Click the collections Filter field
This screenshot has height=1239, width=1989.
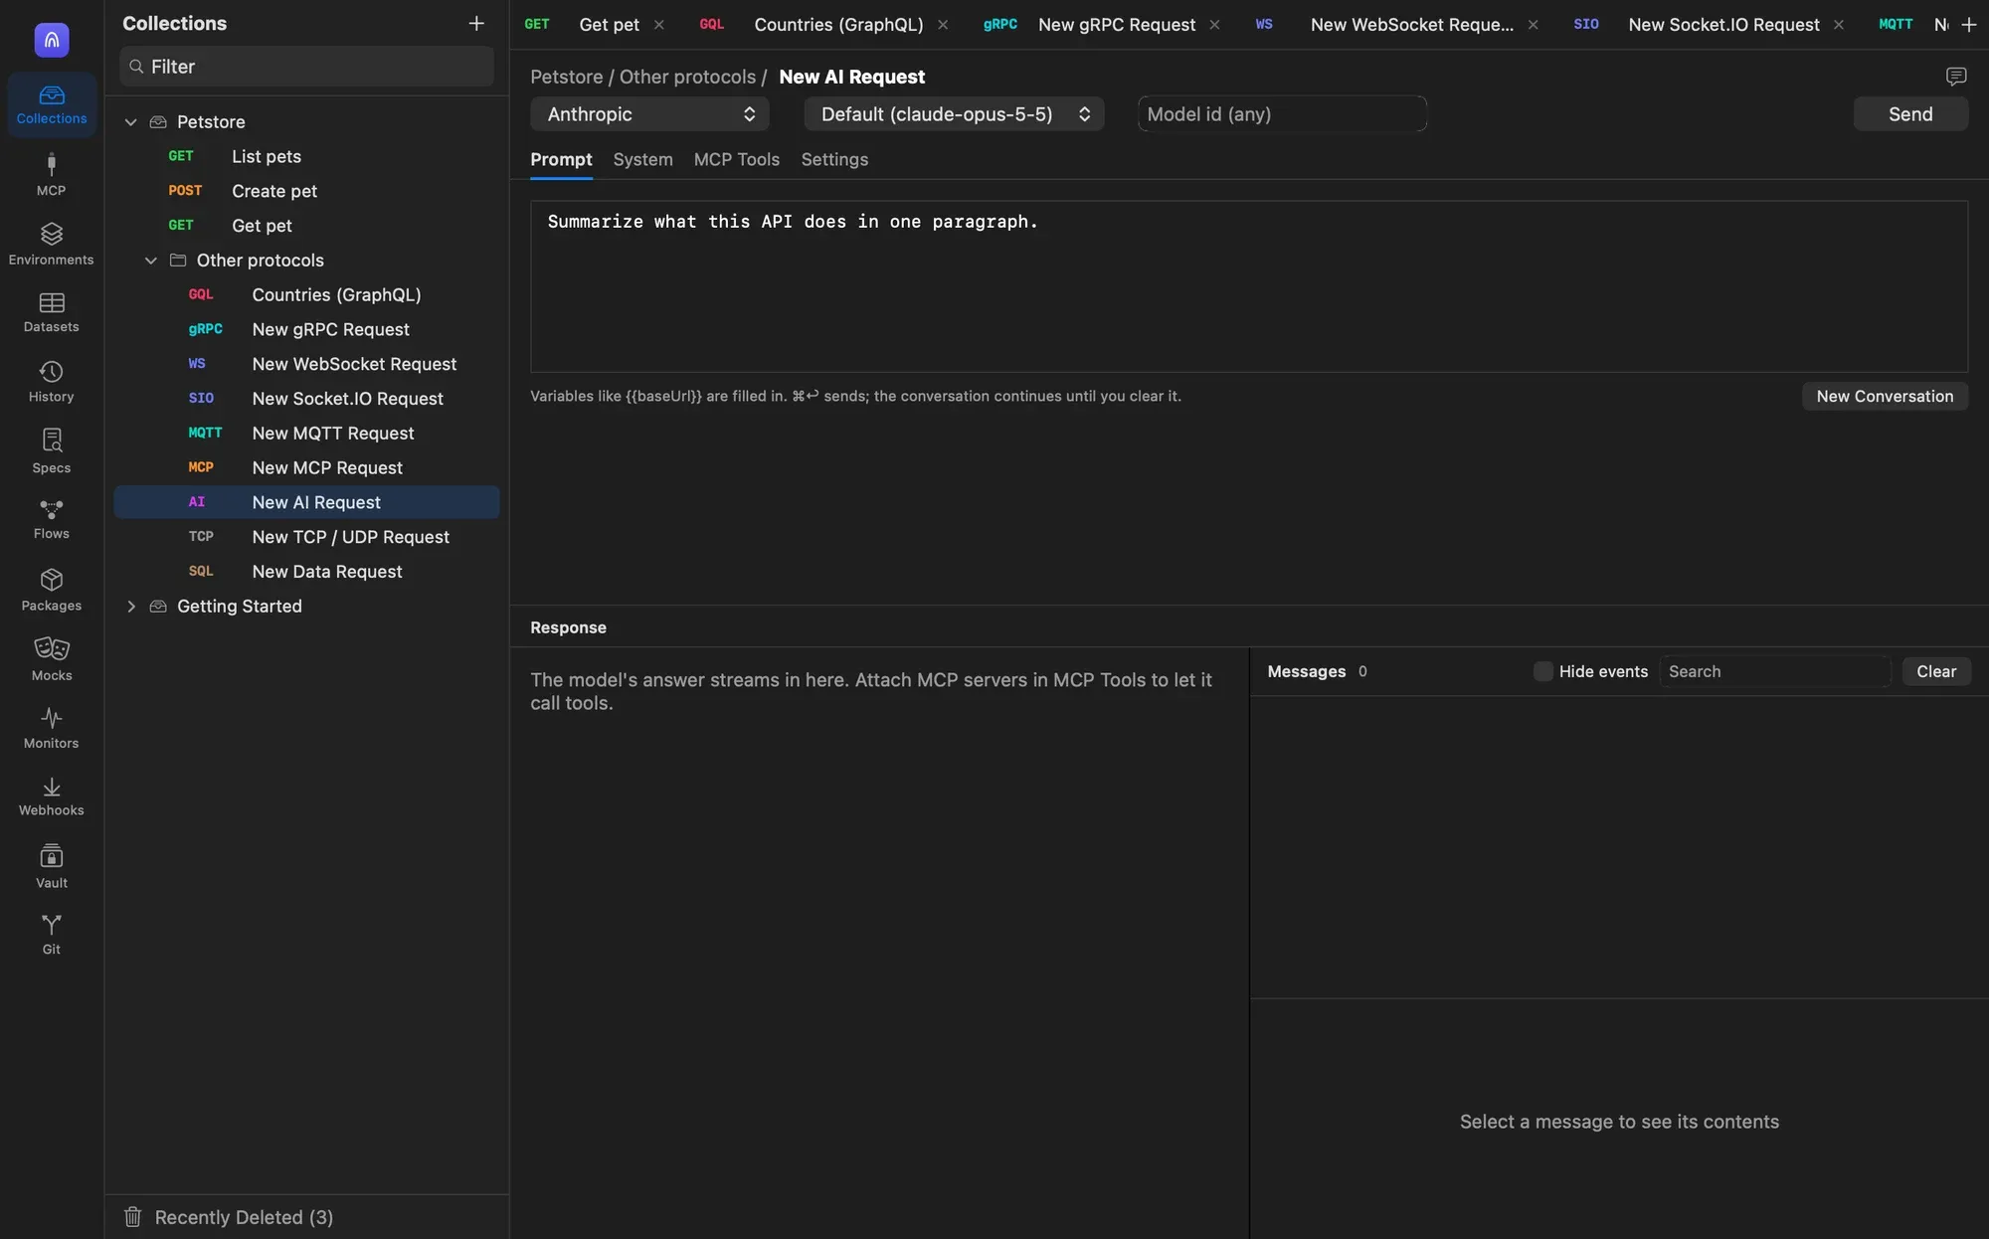(x=306, y=67)
